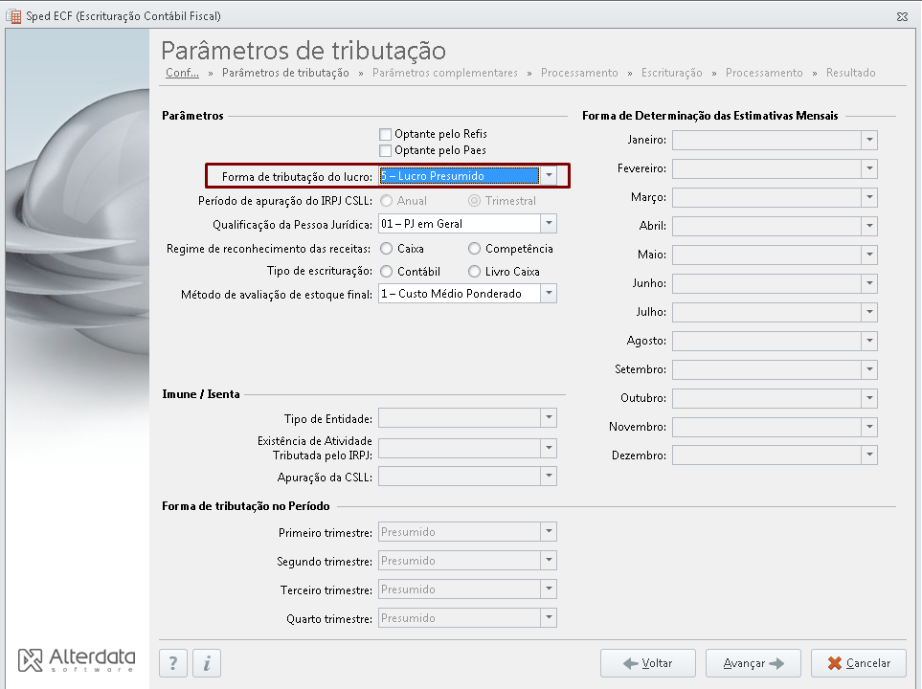Expand the Maio estimate dropdown
Screen dimensions: 922x689
pos(869,255)
